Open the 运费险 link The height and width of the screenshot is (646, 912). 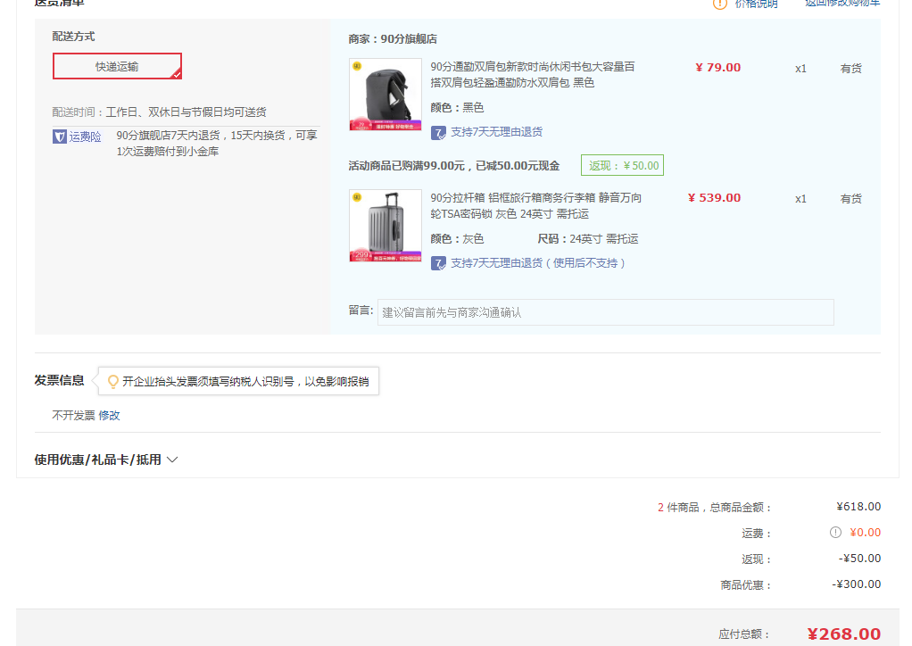point(85,137)
